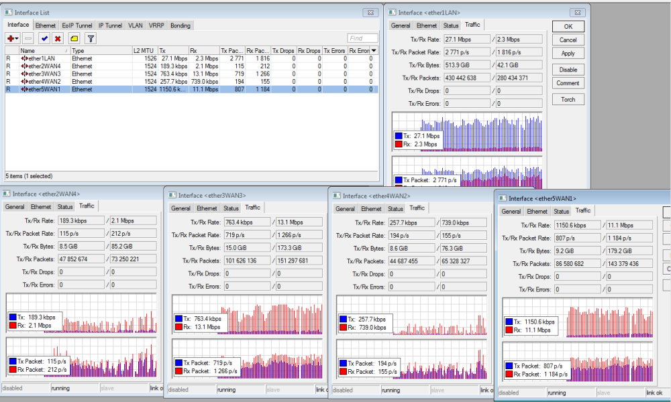The image size is (671, 402).
Task: Select the ether3WAN3 row in Interface List
Action: [x=191, y=74]
